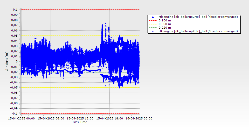Click the 'Δ Height [m]' axis title

(7, 61)
